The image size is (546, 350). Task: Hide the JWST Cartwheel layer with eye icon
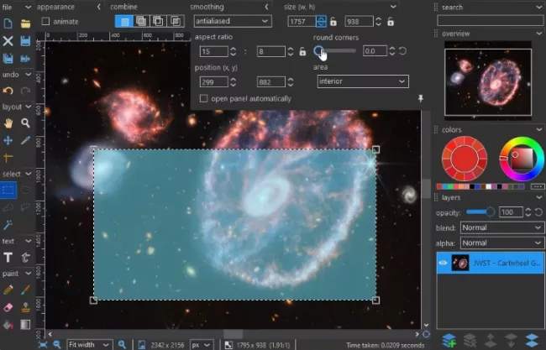click(x=444, y=262)
